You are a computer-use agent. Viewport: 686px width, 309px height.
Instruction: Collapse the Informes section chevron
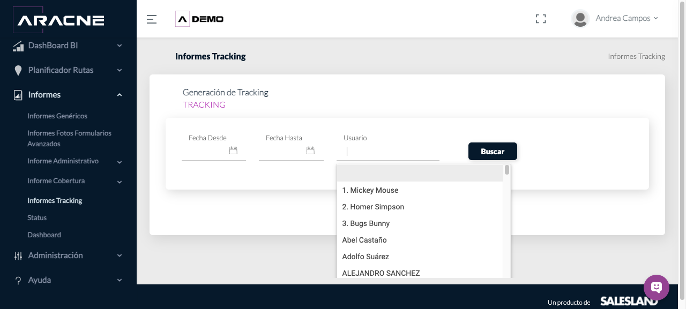pyautogui.click(x=120, y=95)
